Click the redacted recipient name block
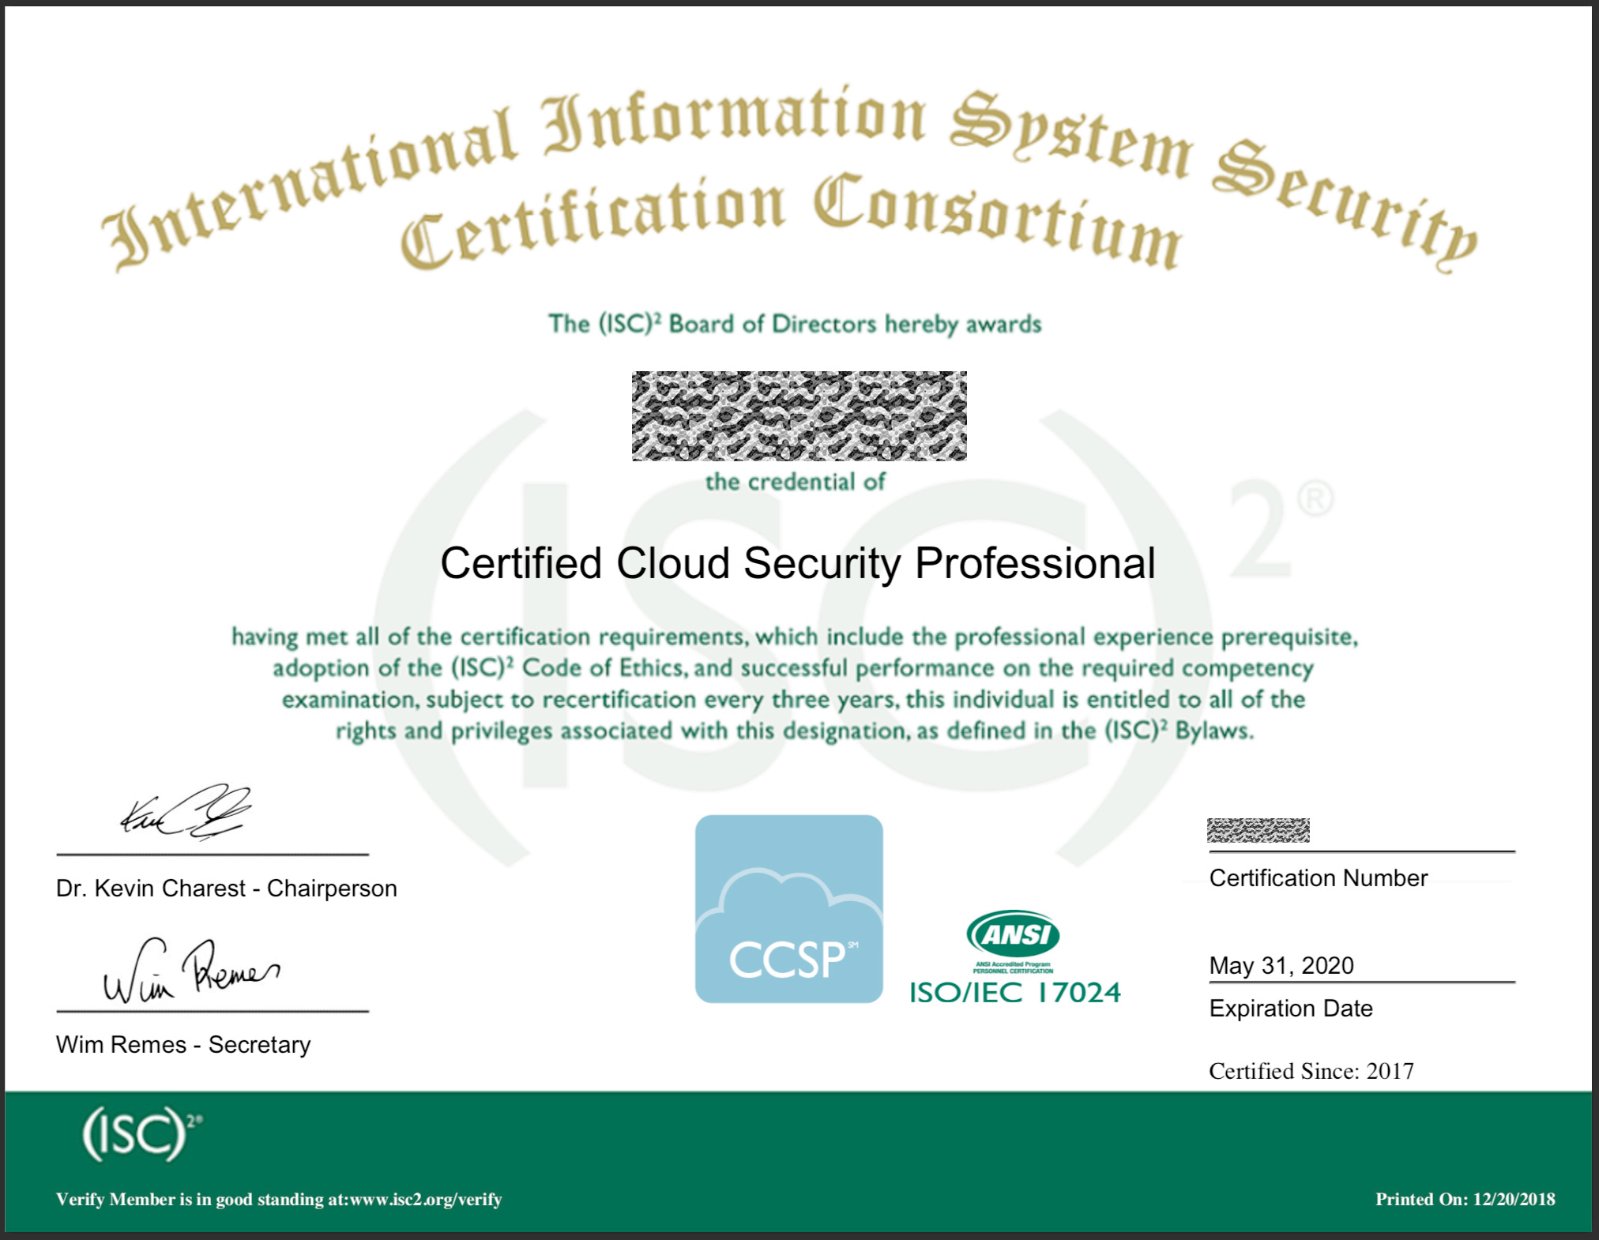Image resolution: width=1599 pixels, height=1240 pixels. tap(799, 415)
